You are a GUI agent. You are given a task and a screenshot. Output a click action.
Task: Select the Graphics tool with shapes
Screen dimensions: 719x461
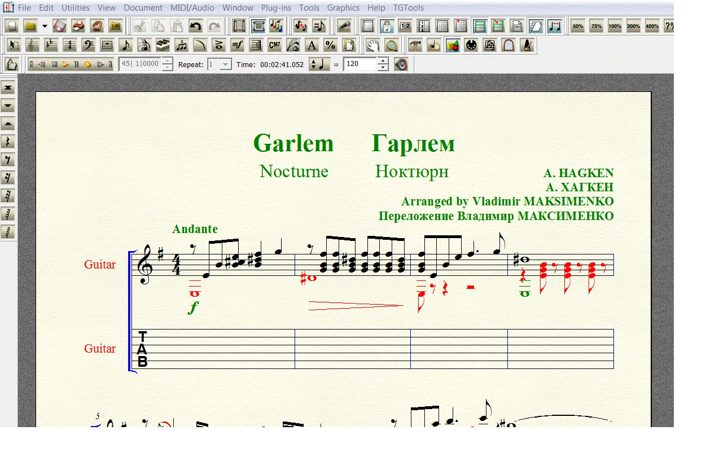point(452,46)
